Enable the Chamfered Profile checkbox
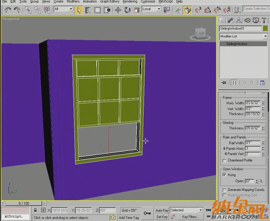The height and width of the screenshot is (221, 270). [x=225, y=160]
